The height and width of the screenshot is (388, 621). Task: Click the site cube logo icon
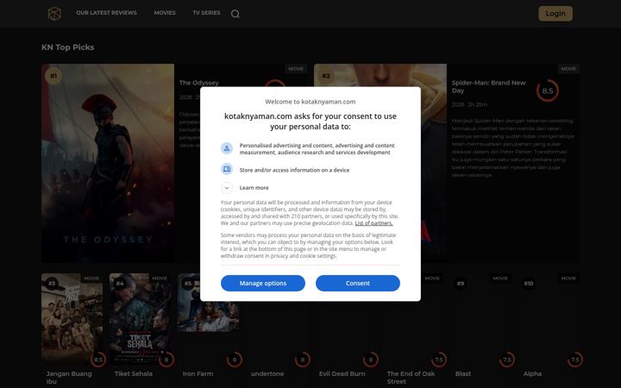(54, 14)
